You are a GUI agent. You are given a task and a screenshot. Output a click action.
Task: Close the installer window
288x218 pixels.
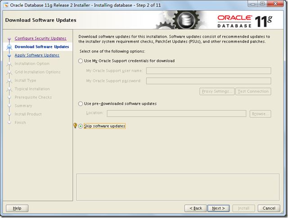(x=275, y=4)
